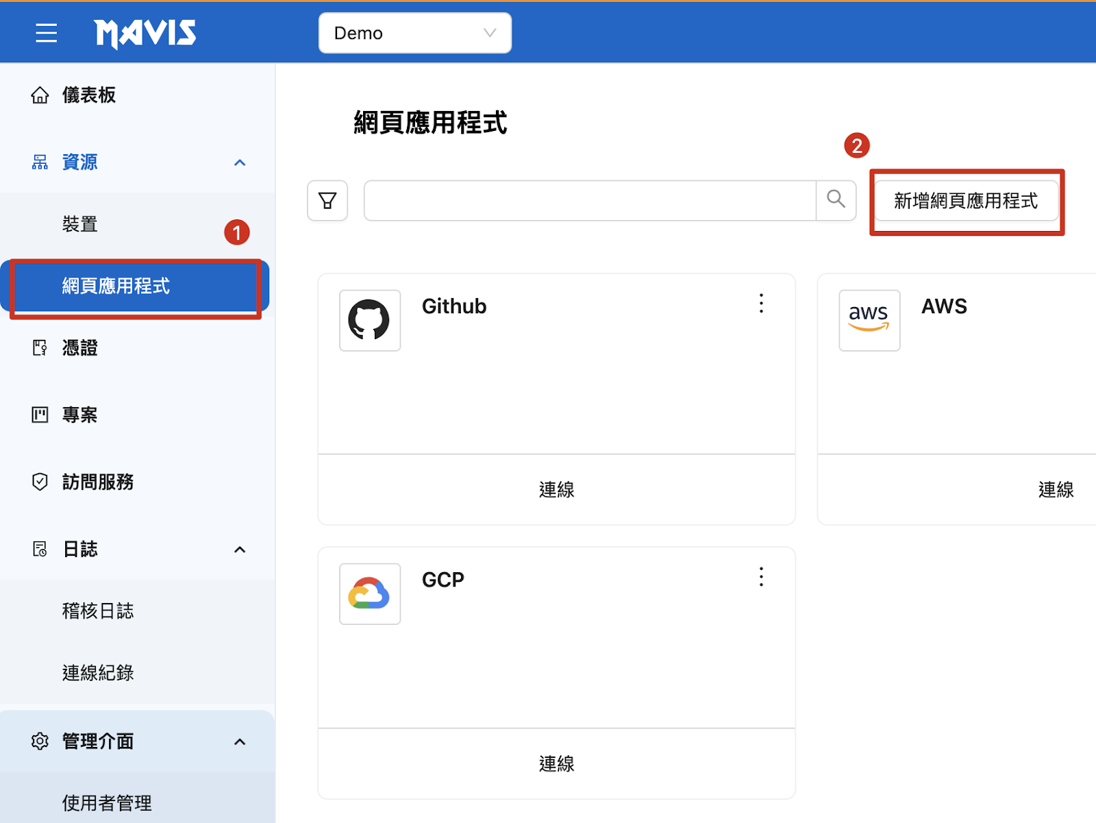Go to 儀表板 dashboard
1096x823 pixels.
point(89,95)
